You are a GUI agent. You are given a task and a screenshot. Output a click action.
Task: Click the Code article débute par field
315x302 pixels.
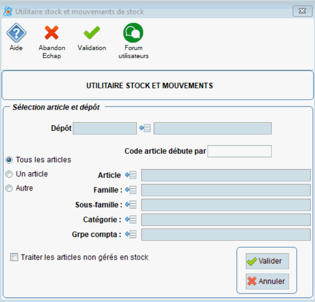(239, 151)
